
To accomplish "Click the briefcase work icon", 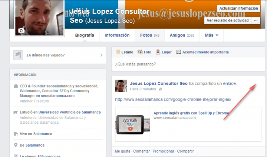I will [x=16, y=86].
